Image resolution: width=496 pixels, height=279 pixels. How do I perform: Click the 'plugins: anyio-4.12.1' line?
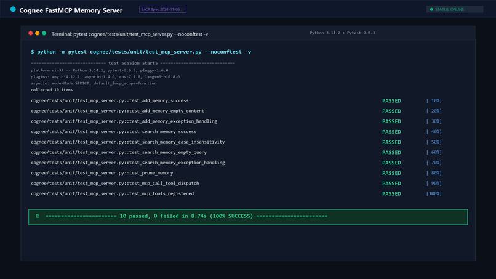point(105,76)
